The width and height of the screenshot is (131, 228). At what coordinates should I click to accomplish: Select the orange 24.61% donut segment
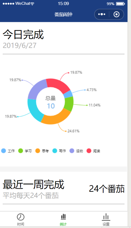click(x=56, y=118)
